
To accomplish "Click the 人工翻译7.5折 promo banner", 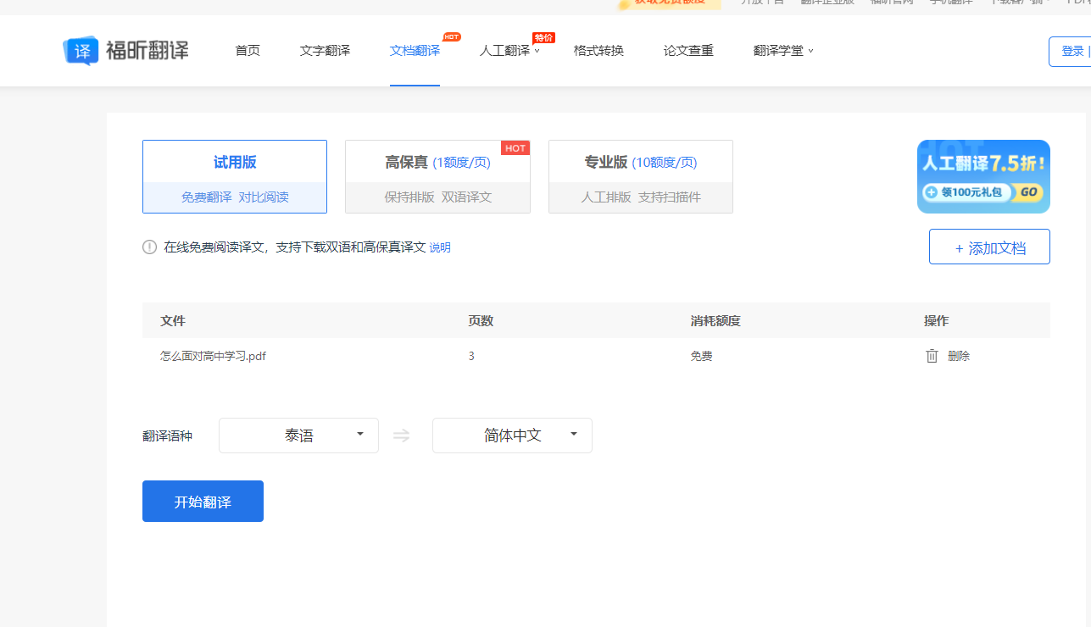I will click(983, 176).
